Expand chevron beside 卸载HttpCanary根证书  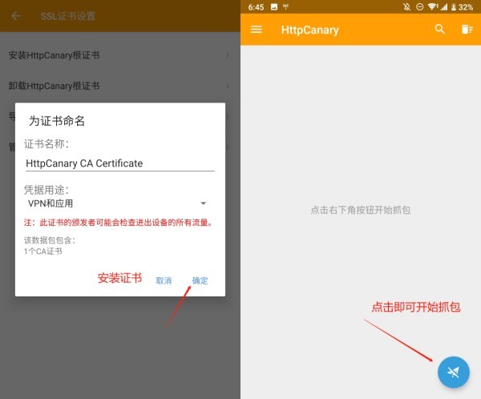228,86
